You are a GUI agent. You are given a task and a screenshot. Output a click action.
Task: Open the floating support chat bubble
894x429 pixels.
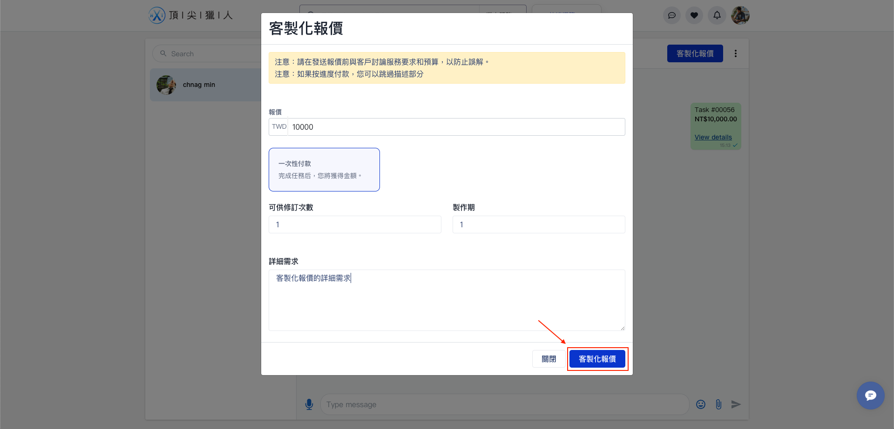coord(871,396)
